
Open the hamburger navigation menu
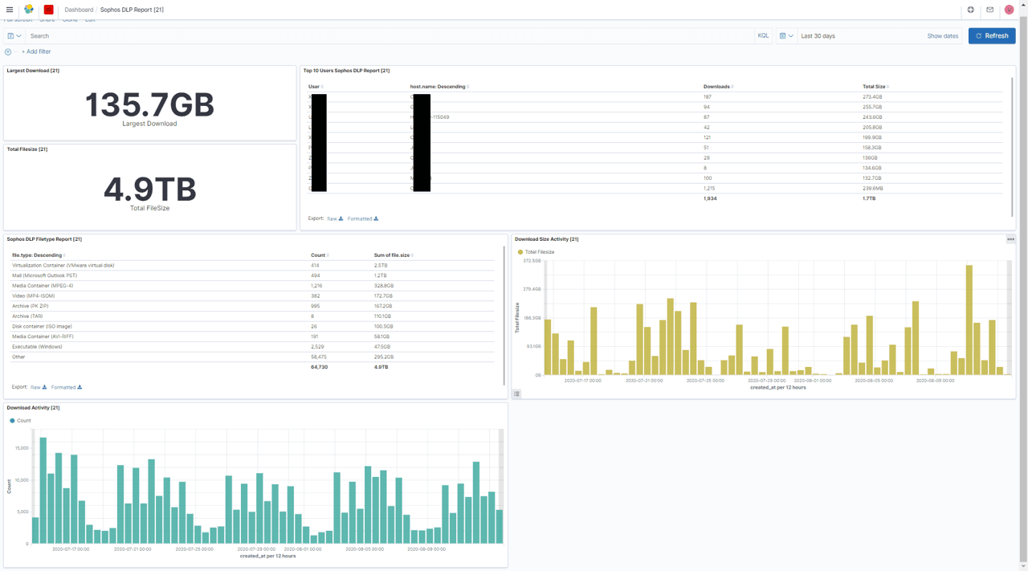coord(10,10)
